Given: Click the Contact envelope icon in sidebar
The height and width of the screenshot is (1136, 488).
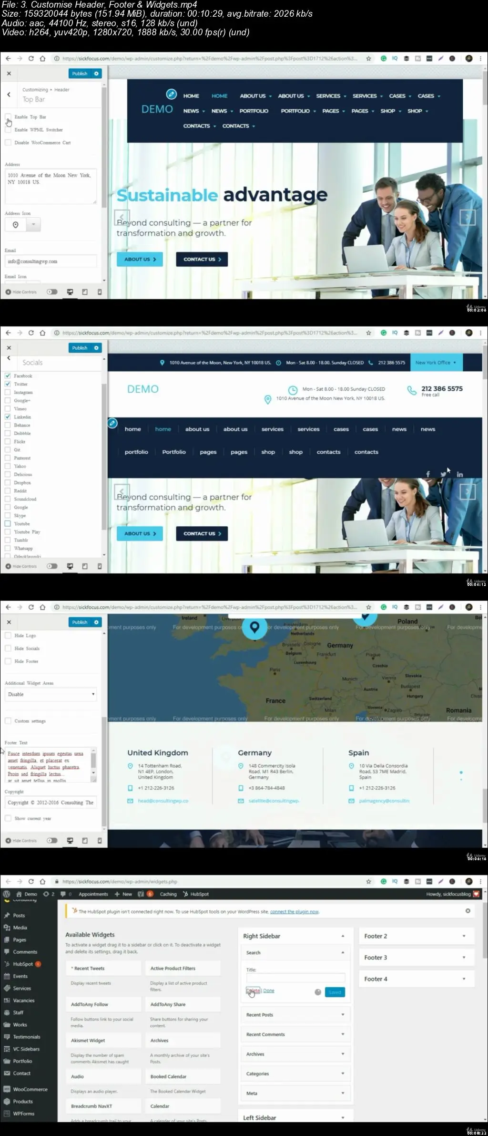Looking at the screenshot, I should 7,1073.
